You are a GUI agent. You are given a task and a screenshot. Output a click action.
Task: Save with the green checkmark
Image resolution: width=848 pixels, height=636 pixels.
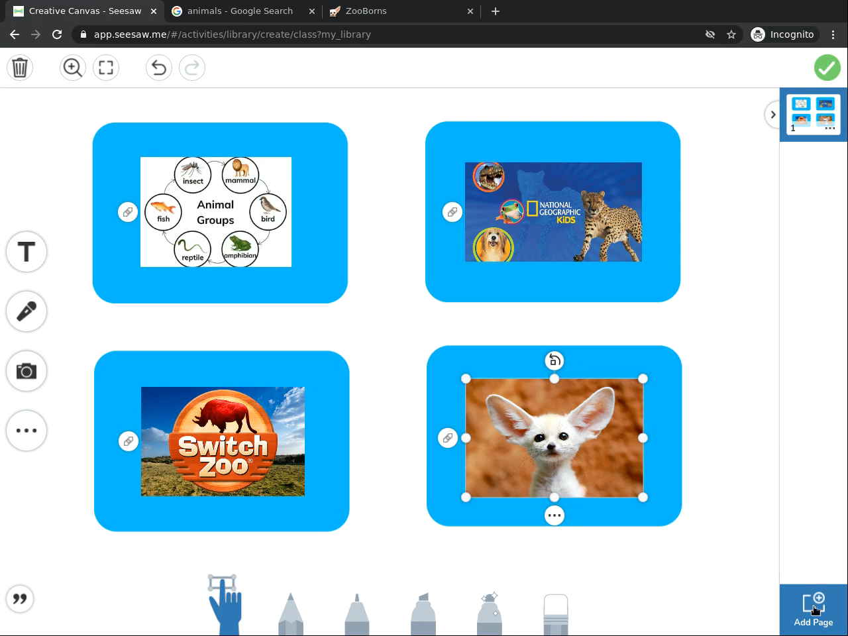coord(827,68)
